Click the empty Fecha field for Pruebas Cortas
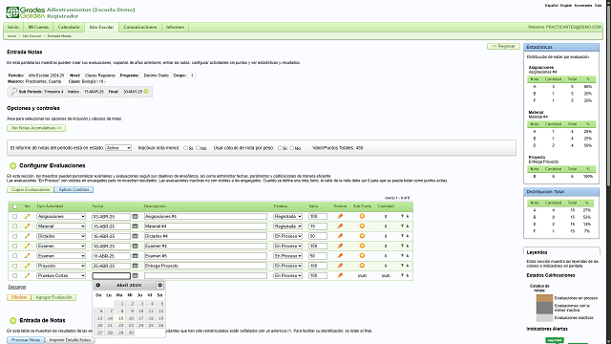Screen dimensions: 611x344 point(111,276)
